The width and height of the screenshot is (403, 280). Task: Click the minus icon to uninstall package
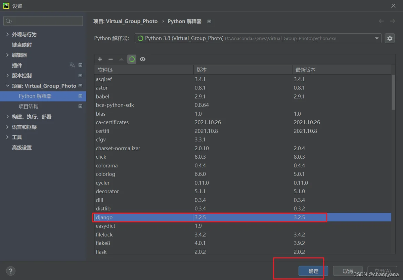[110, 59]
